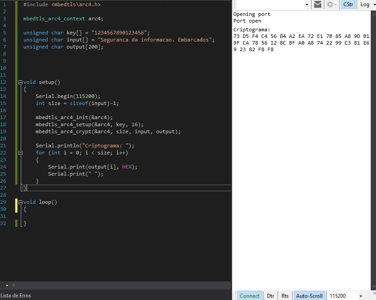Click the horizontal scrollbar left arrow
Image resolution: width=376 pixels, height=300 pixels.
coord(13,285)
